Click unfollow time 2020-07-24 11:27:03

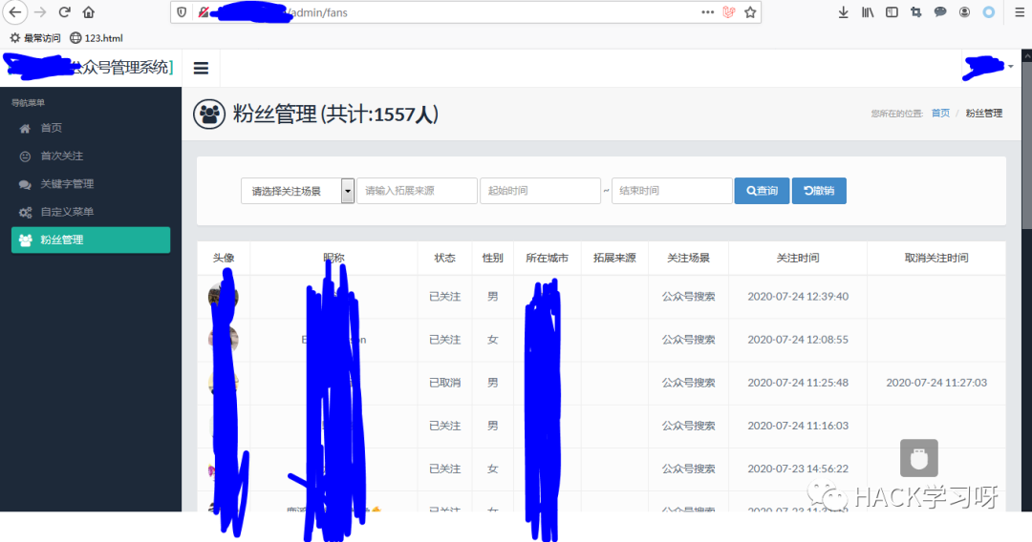pos(936,383)
